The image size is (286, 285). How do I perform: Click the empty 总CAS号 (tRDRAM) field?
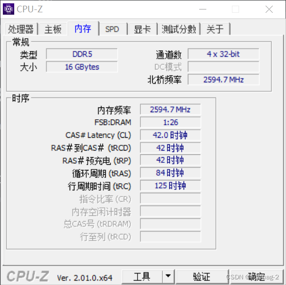(x=170, y=224)
